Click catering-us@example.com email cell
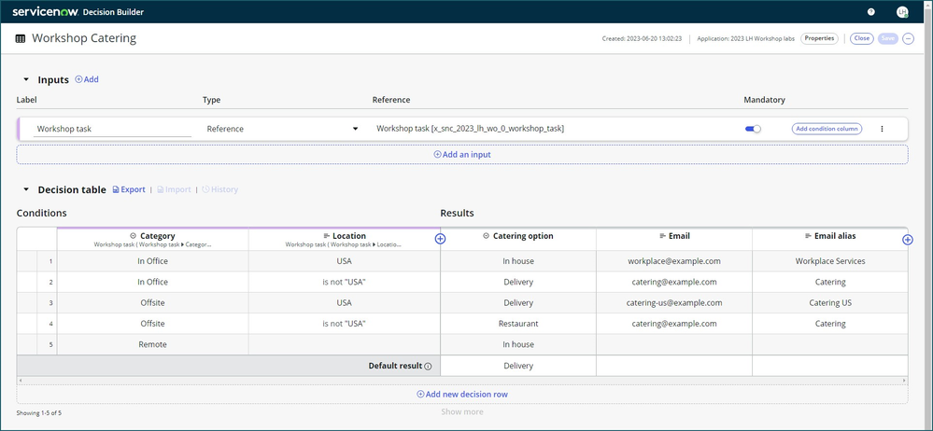The width and height of the screenshot is (933, 431). point(674,302)
